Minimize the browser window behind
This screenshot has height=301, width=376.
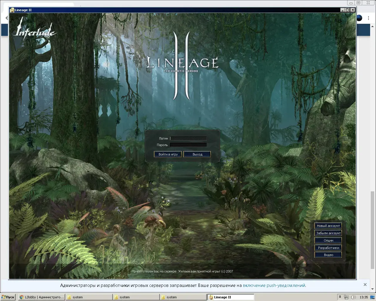pos(351,3)
